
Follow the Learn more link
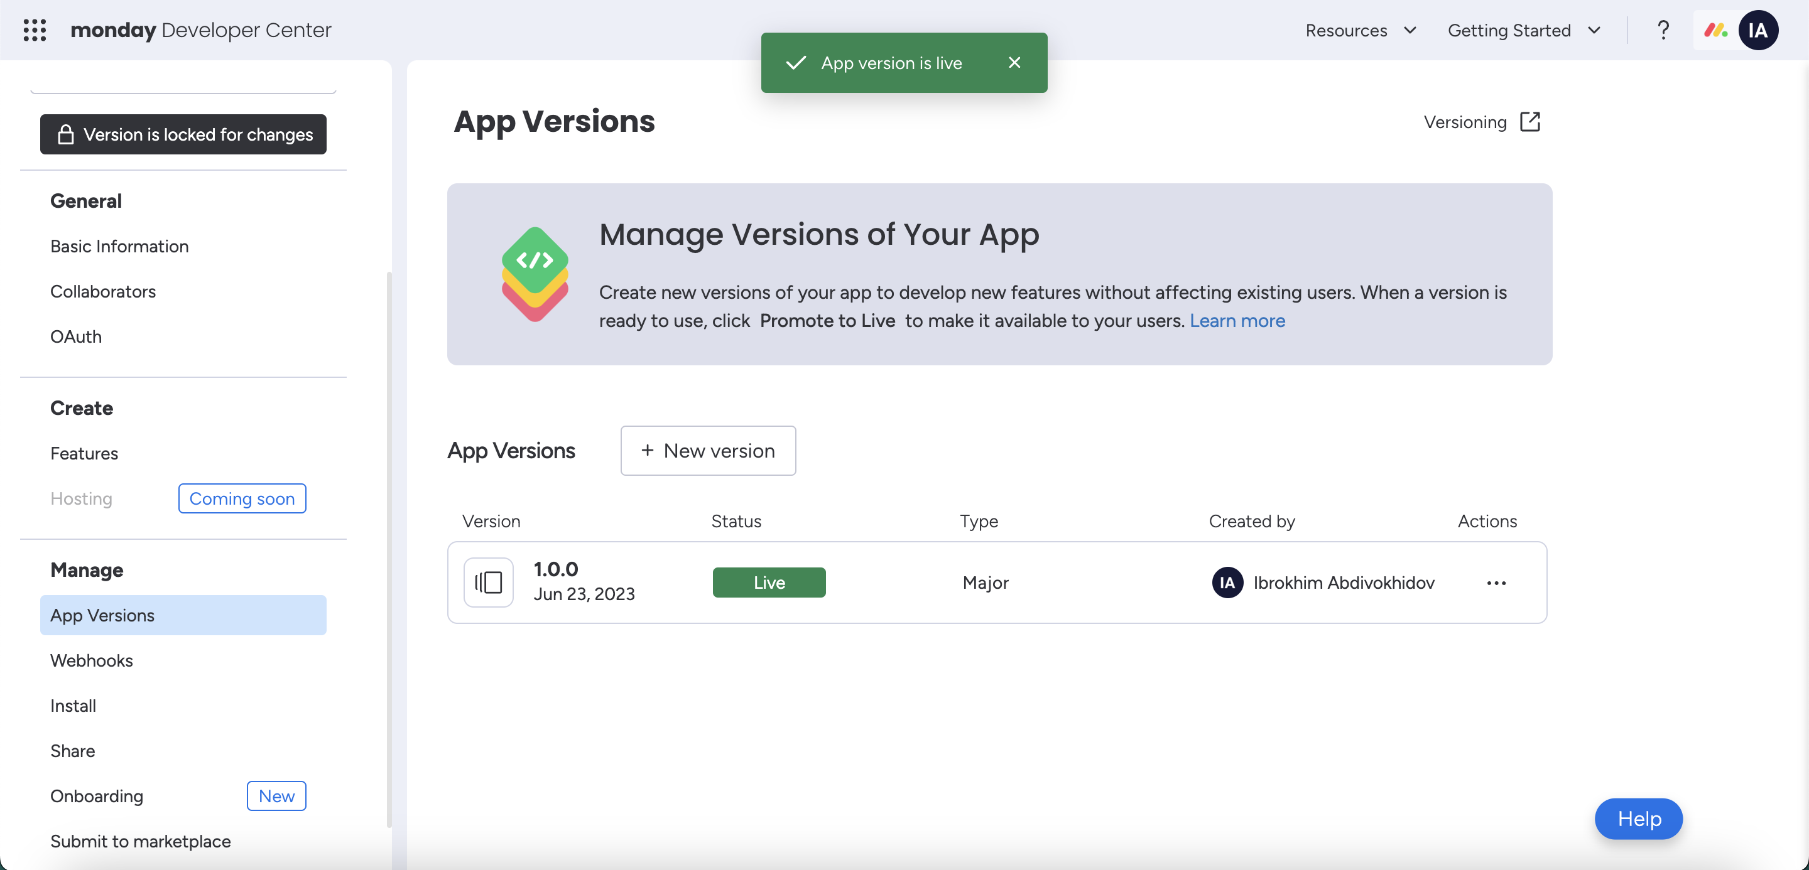[1237, 321]
